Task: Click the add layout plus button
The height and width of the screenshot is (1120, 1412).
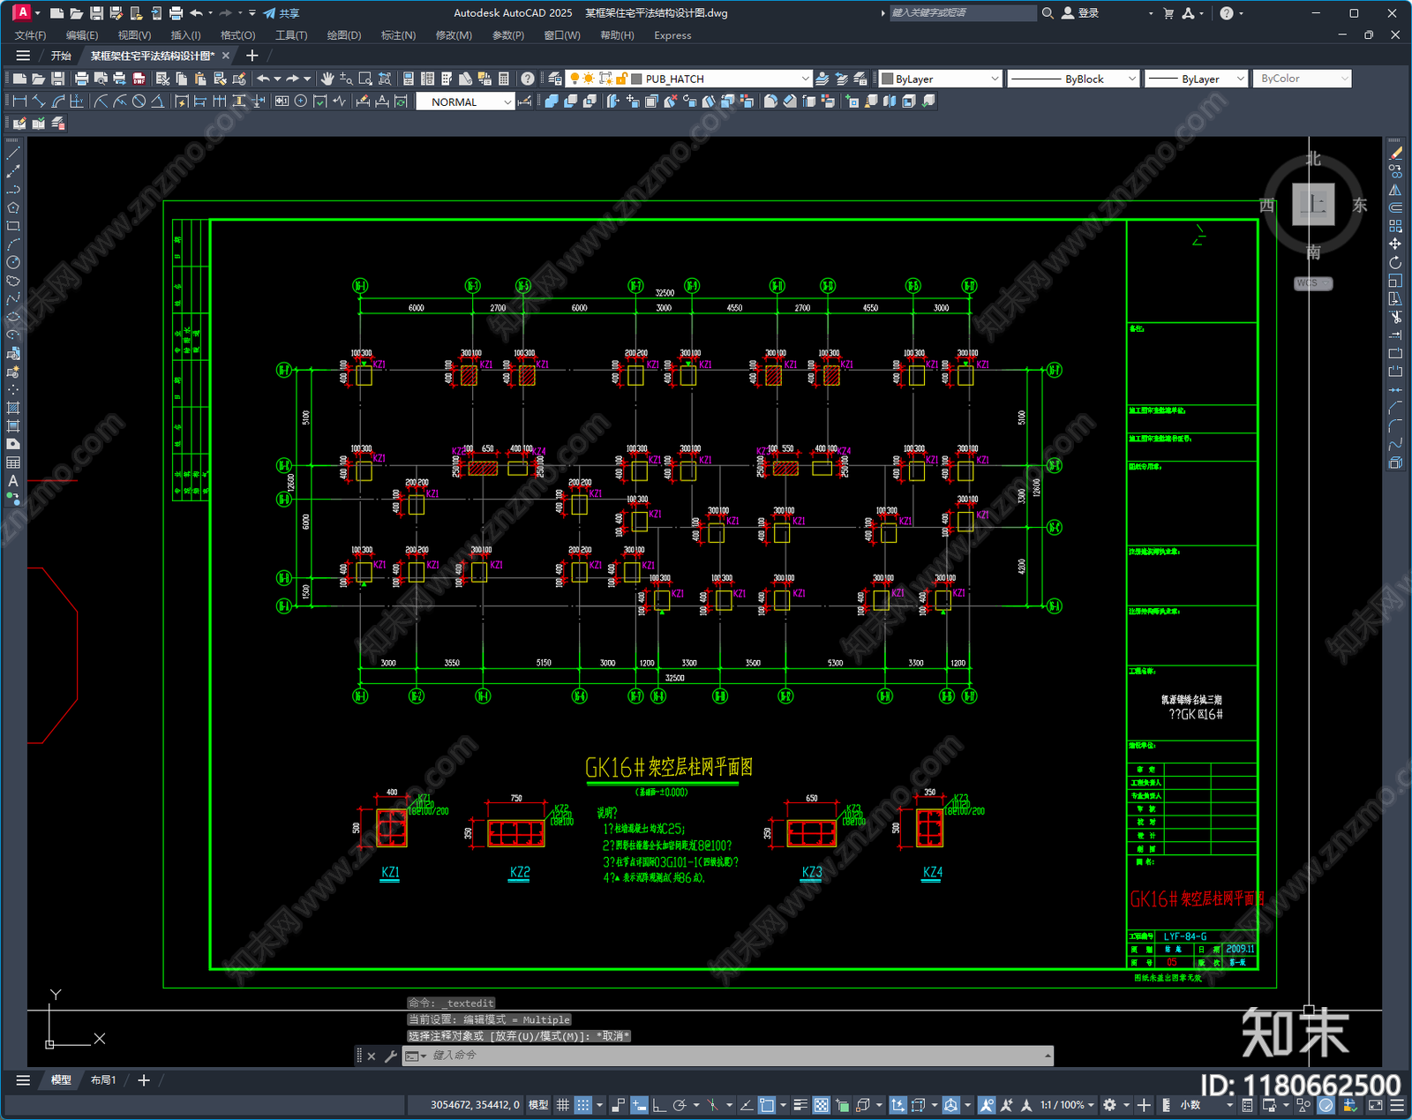Action: [144, 1079]
